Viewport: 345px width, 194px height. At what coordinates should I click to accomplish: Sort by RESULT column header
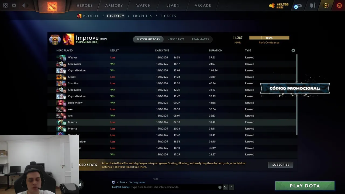[x=115, y=50]
